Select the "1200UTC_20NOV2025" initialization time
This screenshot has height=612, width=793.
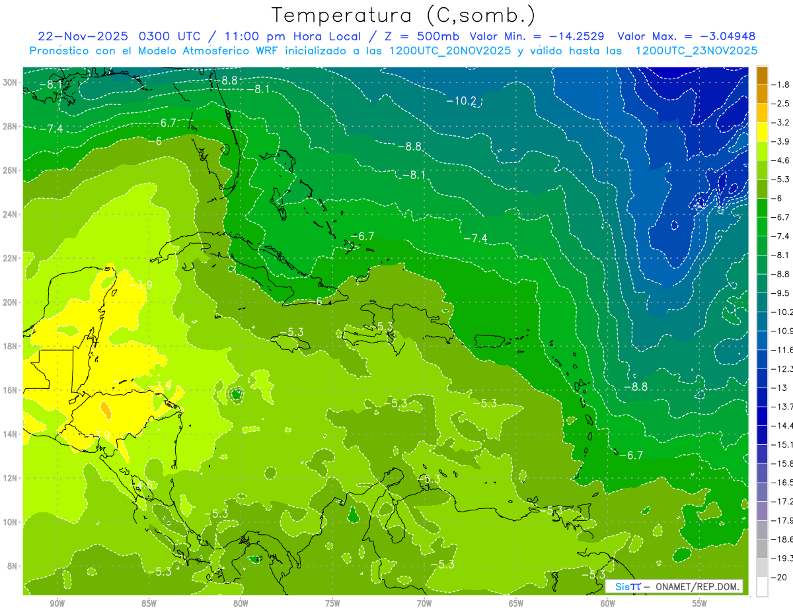(x=450, y=51)
